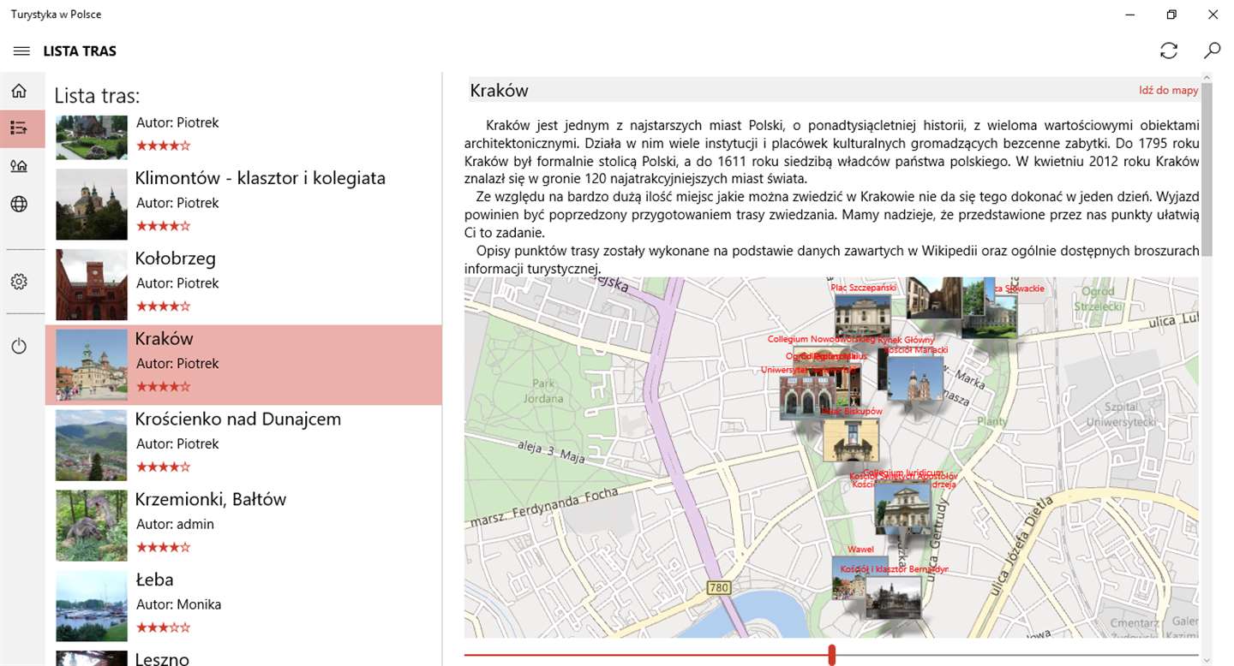Open the search magnifier
Screen dimensions: 1234x666
click(x=1212, y=51)
